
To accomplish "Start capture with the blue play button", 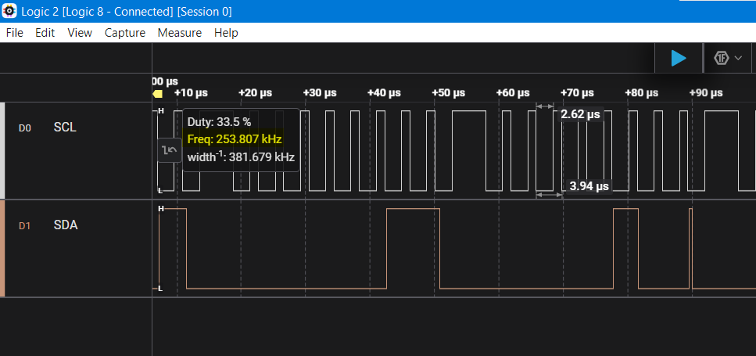I will pos(679,58).
